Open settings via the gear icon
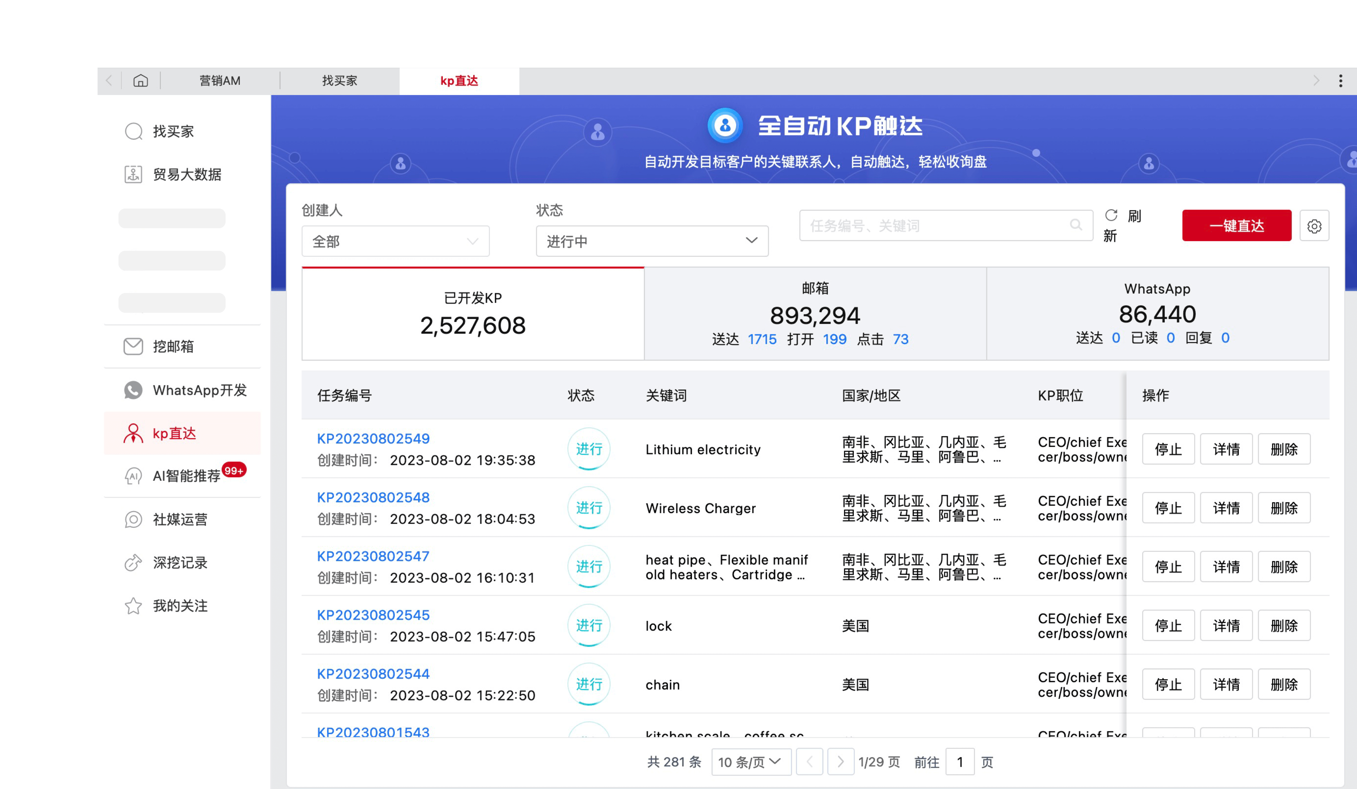 (1314, 225)
